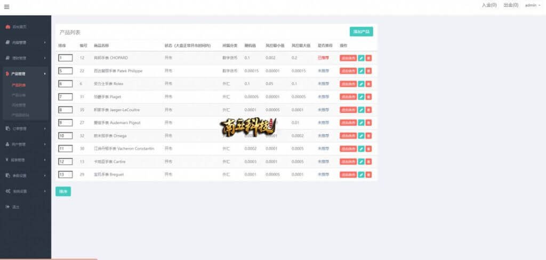Toggle 未推荐 recommendation status for Rolex
This screenshot has width=546, height=260.
pyautogui.click(x=323, y=84)
